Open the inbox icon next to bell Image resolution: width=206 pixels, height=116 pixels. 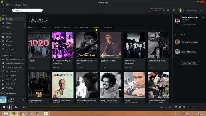[x=174, y=10]
